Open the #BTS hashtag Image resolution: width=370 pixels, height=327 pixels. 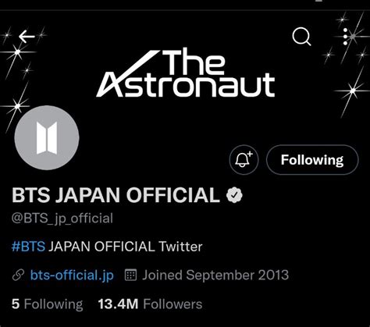point(28,247)
